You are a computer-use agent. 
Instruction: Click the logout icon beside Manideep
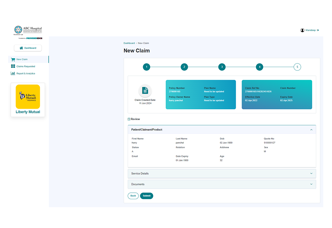[318, 30]
